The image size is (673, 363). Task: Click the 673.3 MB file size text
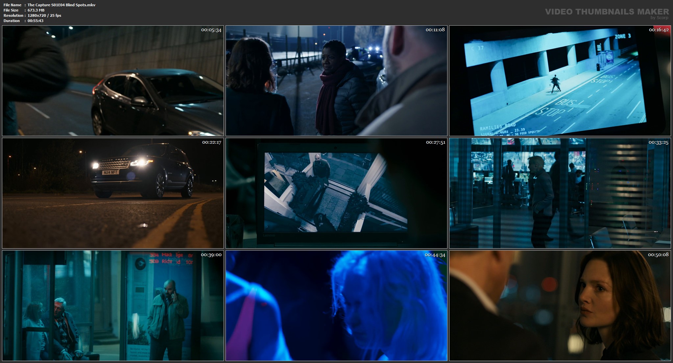click(36, 10)
